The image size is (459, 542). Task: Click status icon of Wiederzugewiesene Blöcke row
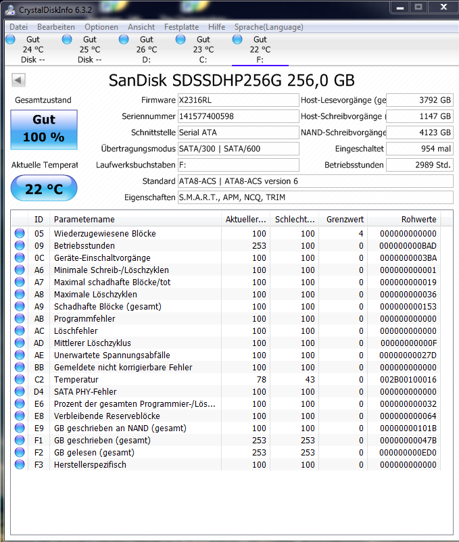coord(20,233)
